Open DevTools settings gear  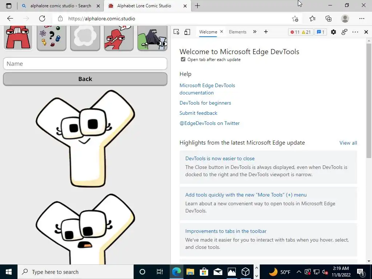tap(333, 32)
